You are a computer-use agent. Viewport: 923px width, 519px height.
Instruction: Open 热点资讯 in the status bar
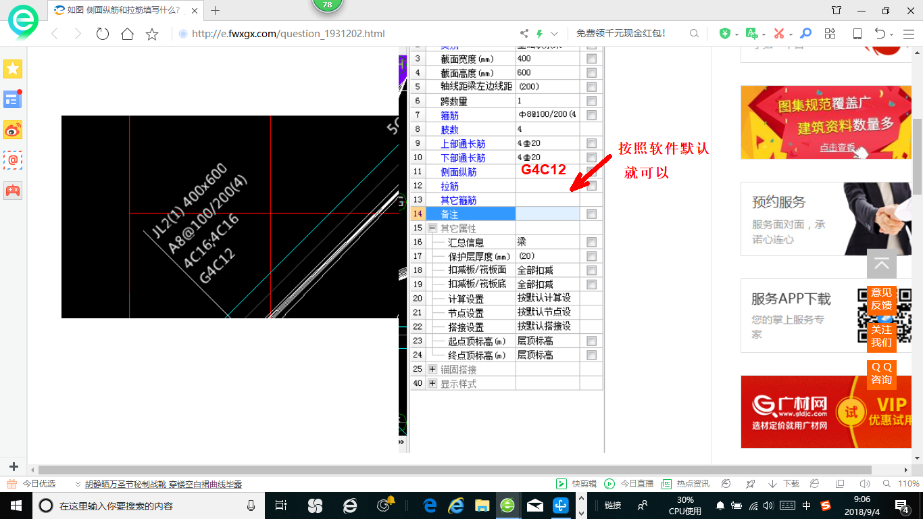(x=685, y=484)
